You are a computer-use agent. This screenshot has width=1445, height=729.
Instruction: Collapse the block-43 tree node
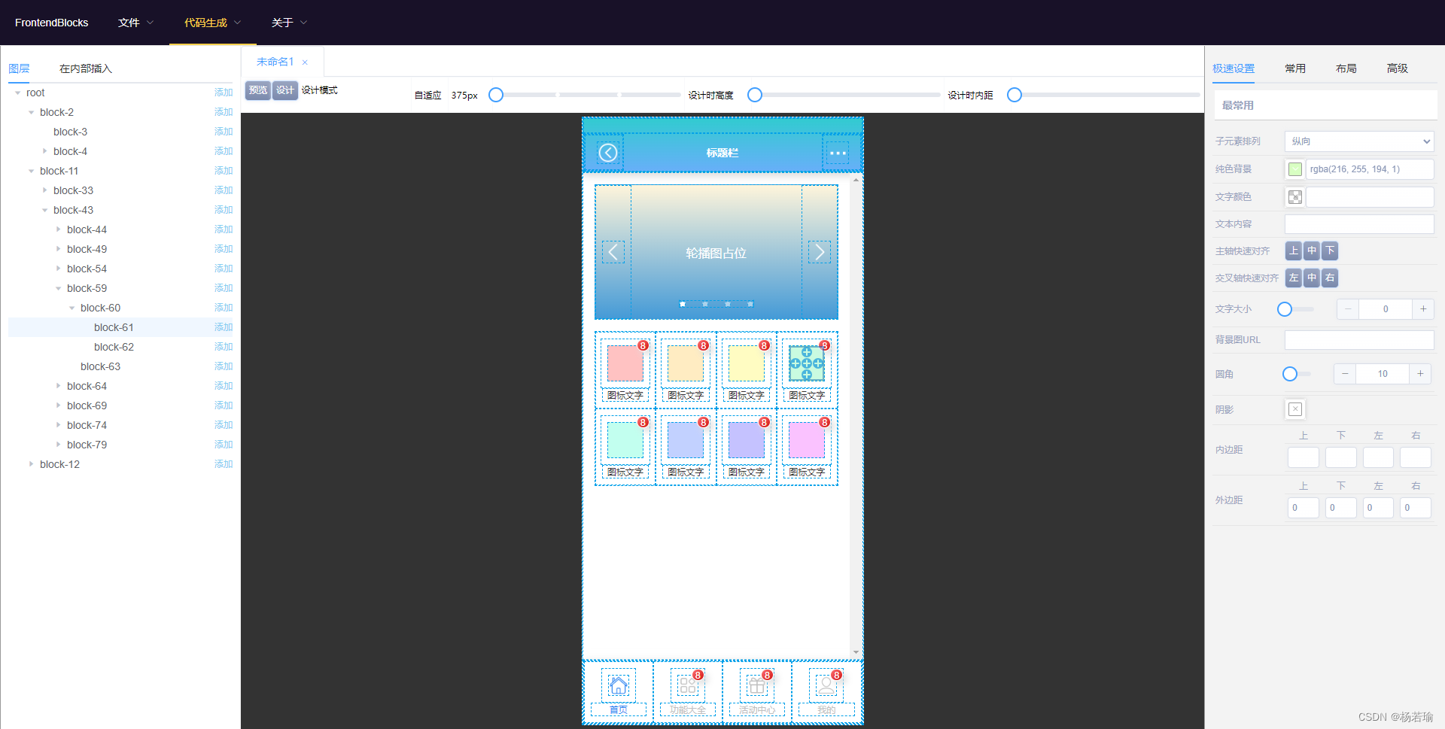(x=44, y=210)
